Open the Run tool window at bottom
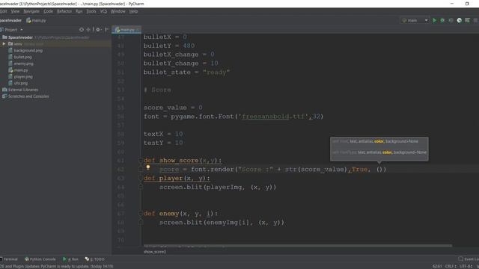Screen dimensions: 479x269 (70, 259)
